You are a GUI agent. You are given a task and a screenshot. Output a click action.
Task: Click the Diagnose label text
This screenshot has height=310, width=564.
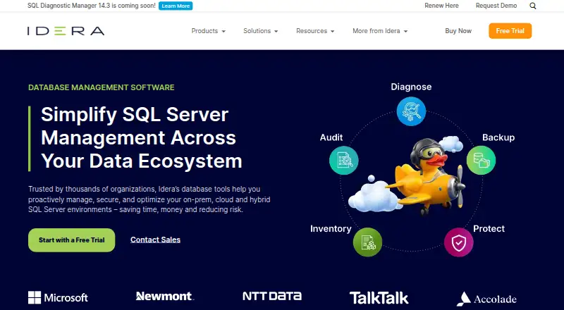[411, 87]
